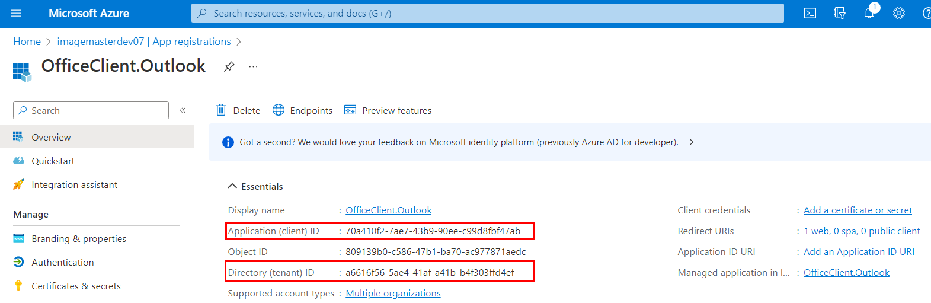Image resolution: width=931 pixels, height=303 pixels.
Task: Focus the sidebar Search field
Action: click(91, 110)
